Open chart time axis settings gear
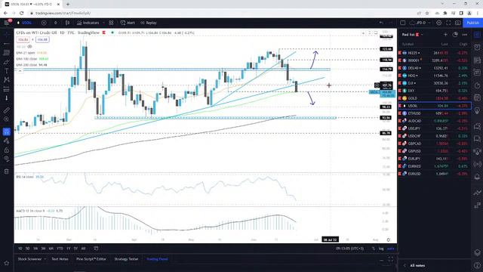 point(389,240)
